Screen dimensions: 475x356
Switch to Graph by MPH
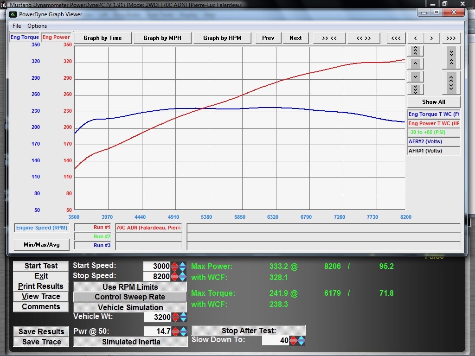(162, 38)
